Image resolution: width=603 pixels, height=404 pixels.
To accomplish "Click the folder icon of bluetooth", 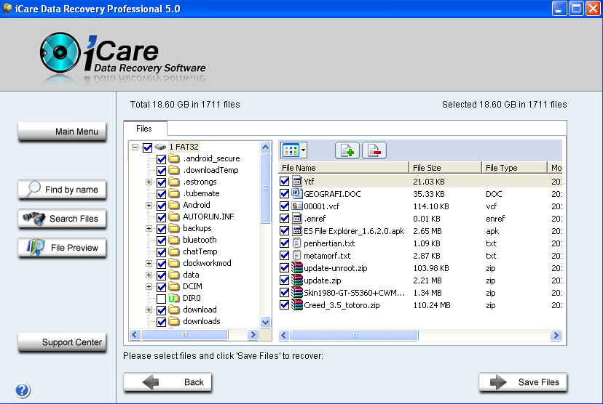I will (174, 241).
